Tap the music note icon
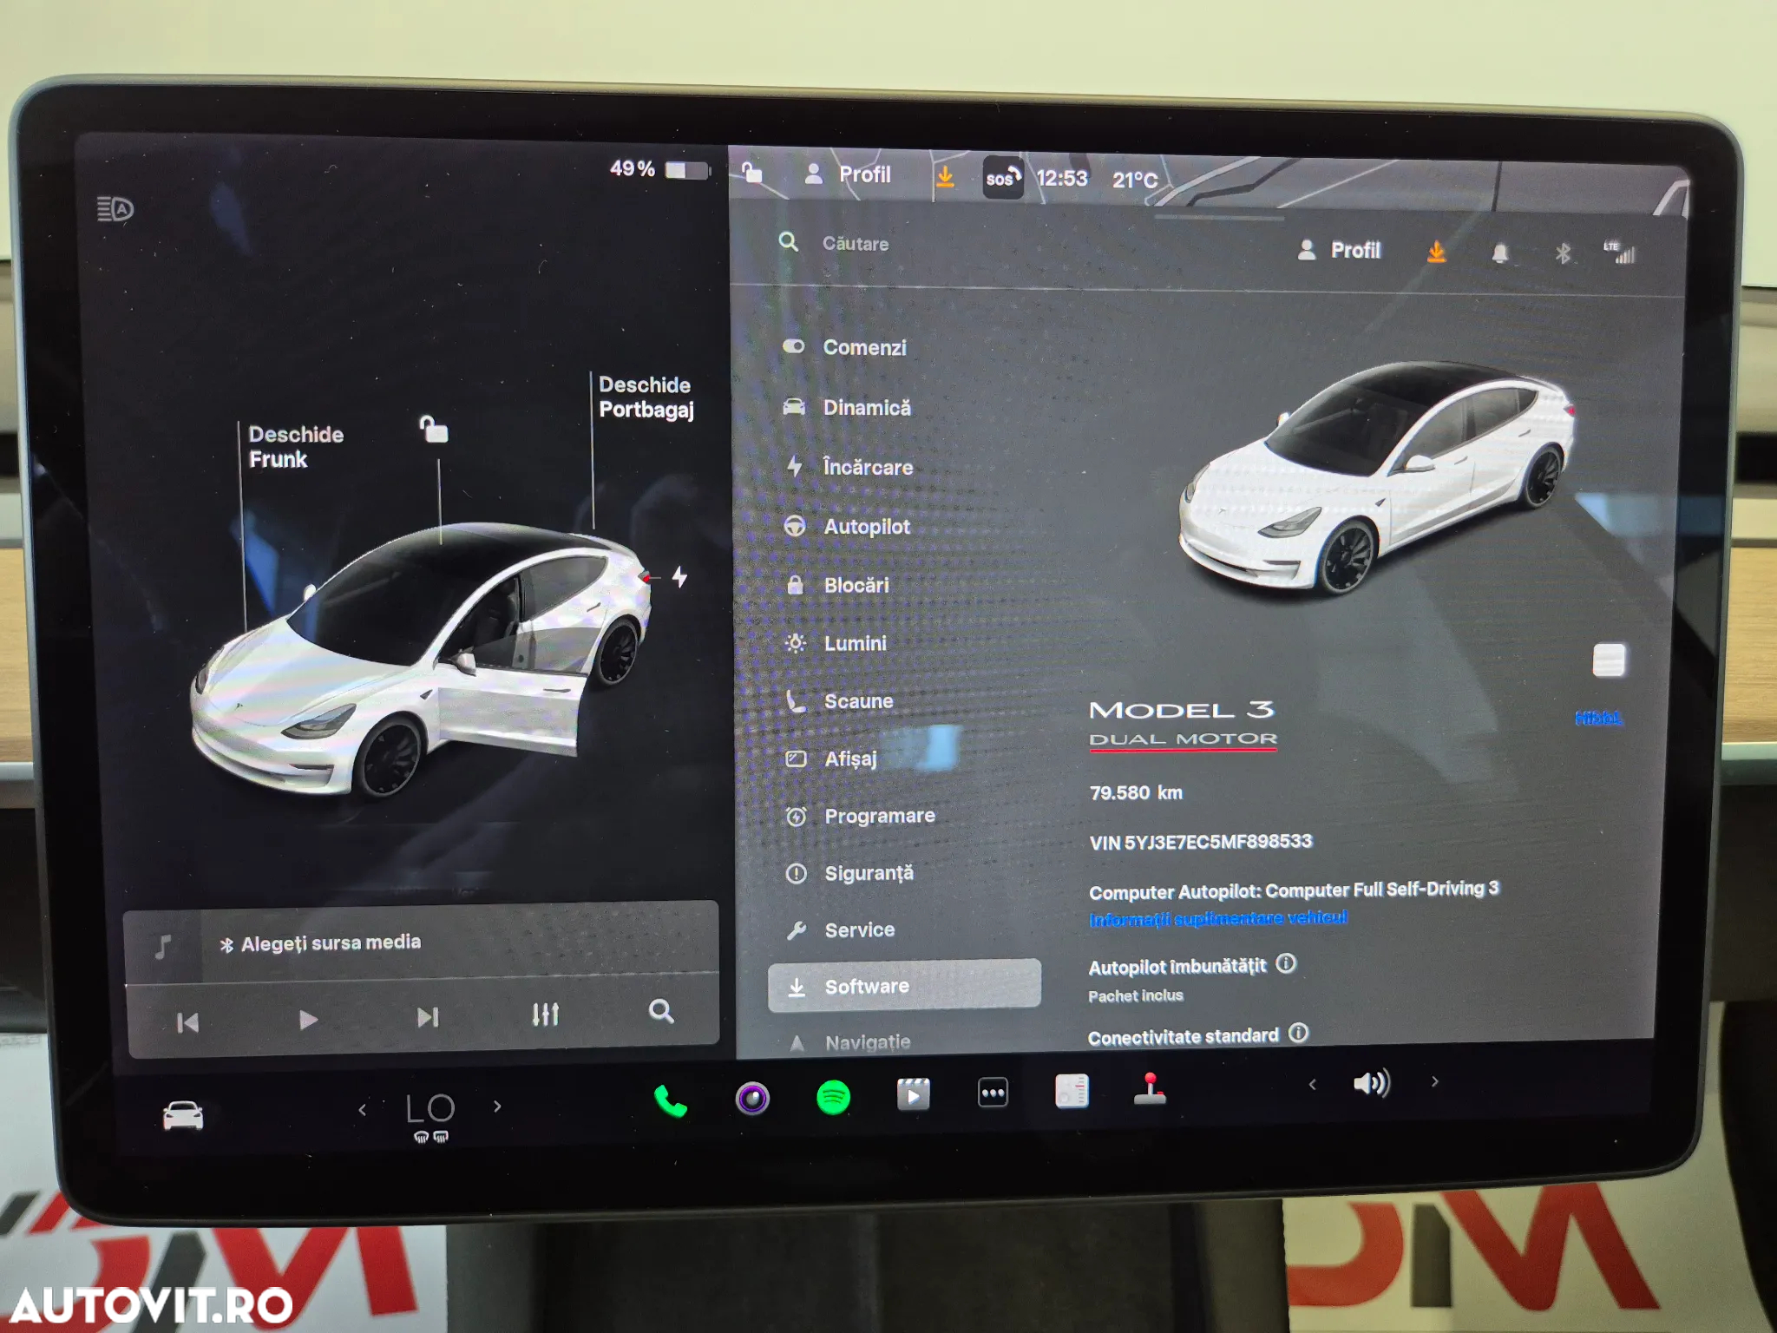The image size is (1777, 1333). coord(162,946)
